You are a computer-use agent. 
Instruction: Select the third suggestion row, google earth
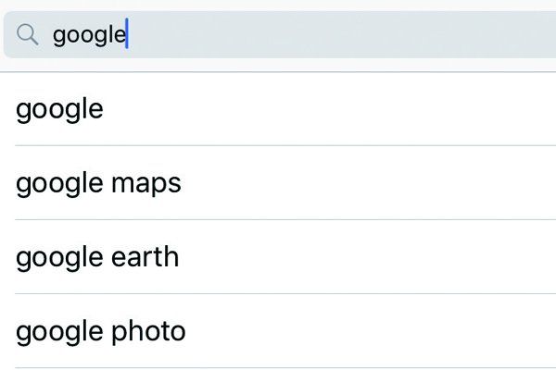coord(97,256)
